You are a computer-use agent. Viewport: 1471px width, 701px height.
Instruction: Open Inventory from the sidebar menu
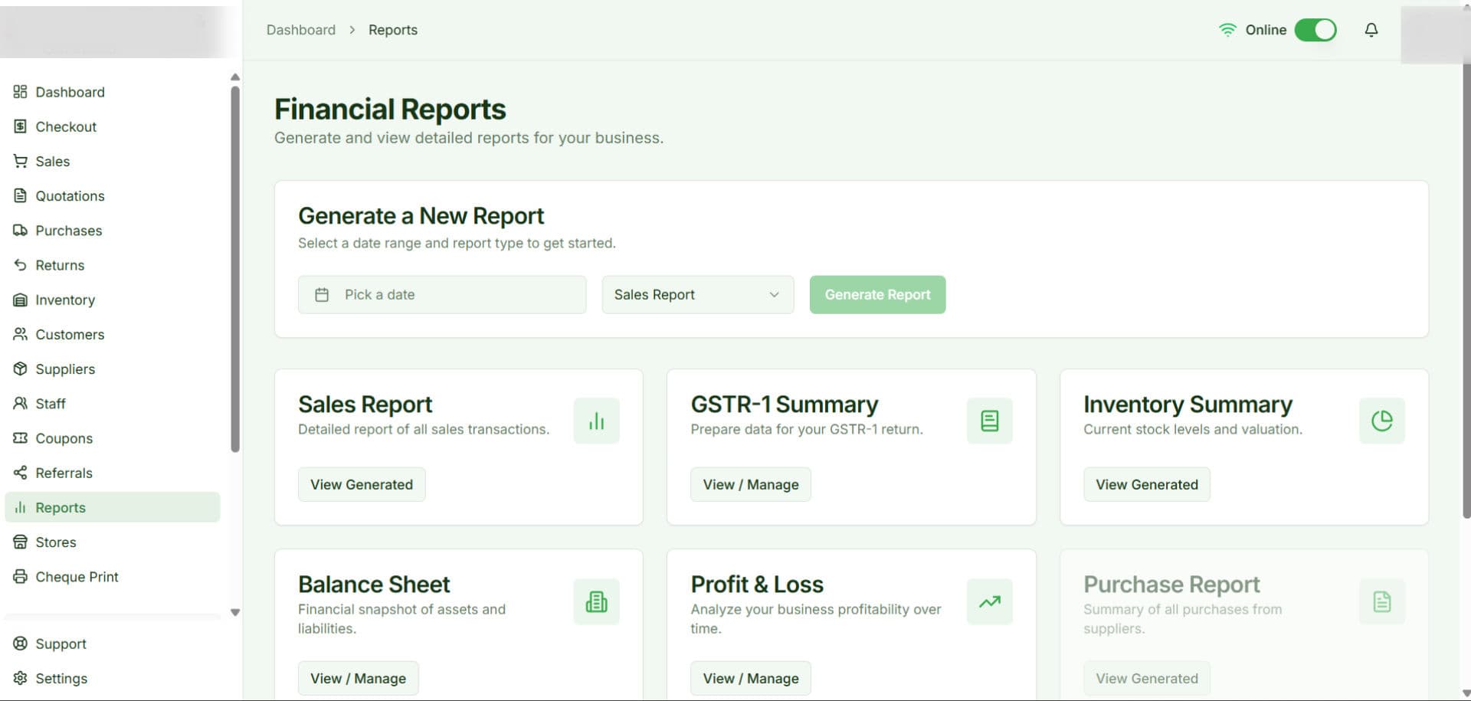click(x=65, y=300)
